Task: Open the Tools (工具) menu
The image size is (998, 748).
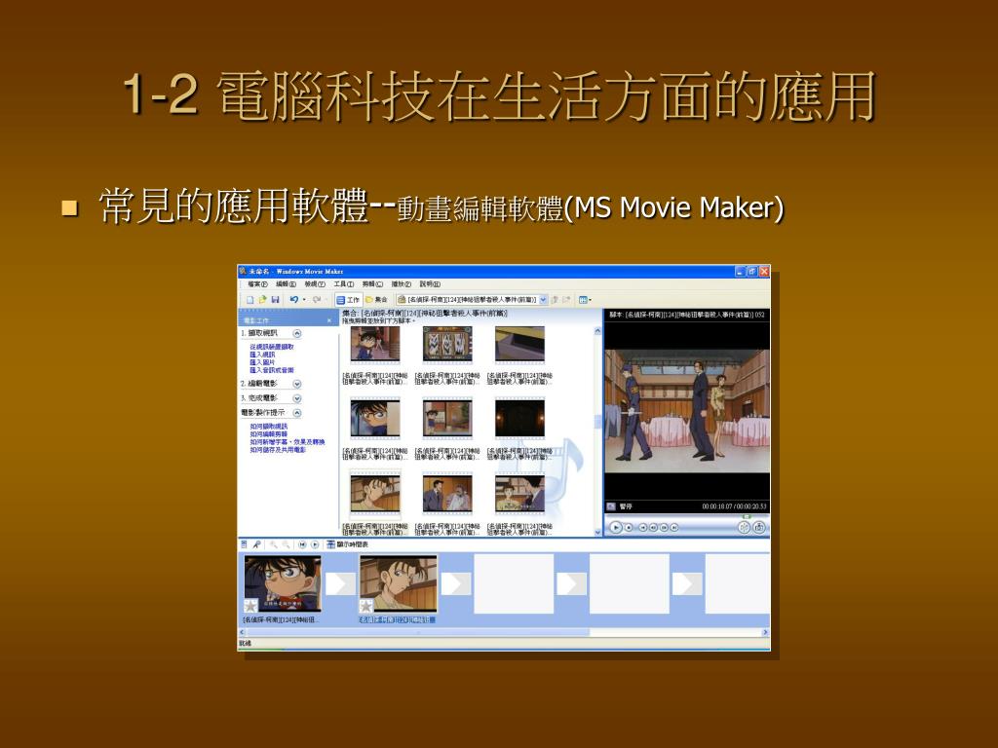Action: click(344, 284)
